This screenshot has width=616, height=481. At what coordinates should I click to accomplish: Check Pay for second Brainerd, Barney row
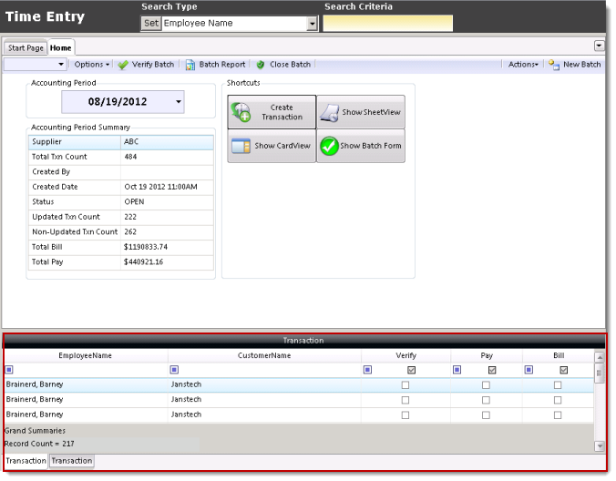486,400
